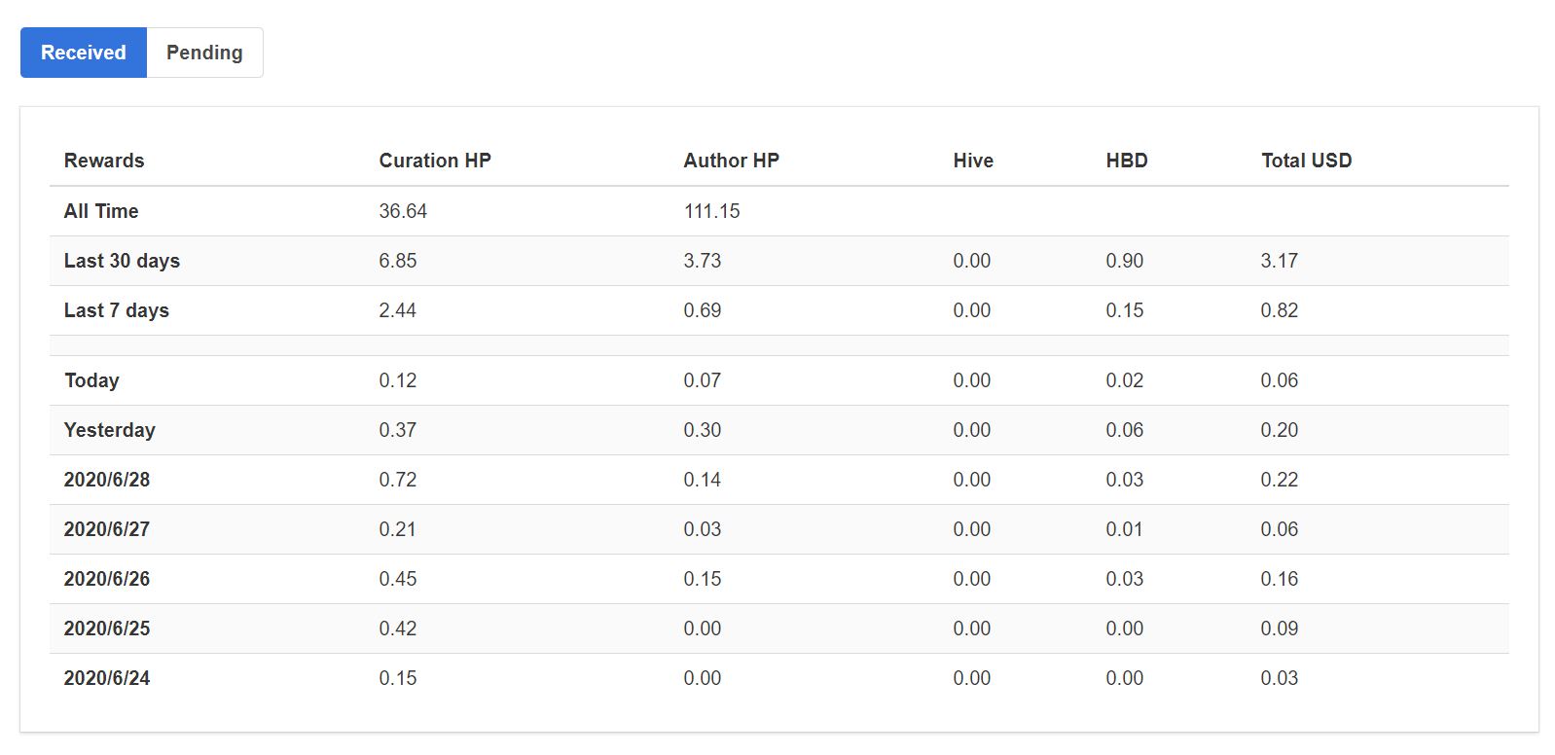
Task: Select All Time author value 111.15
Action: point(711,211)
